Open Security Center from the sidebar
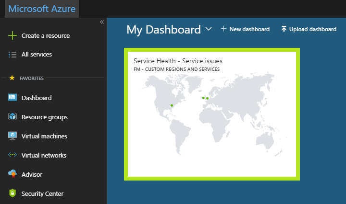Screen dimensions: 346x204 42,193
